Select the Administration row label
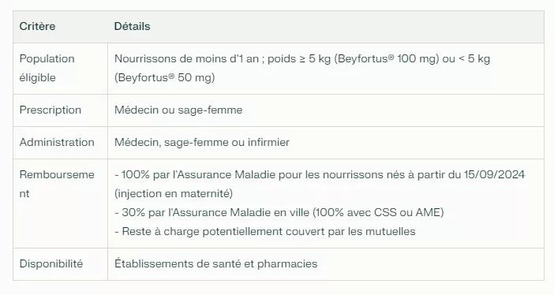 tap(57, 143)
